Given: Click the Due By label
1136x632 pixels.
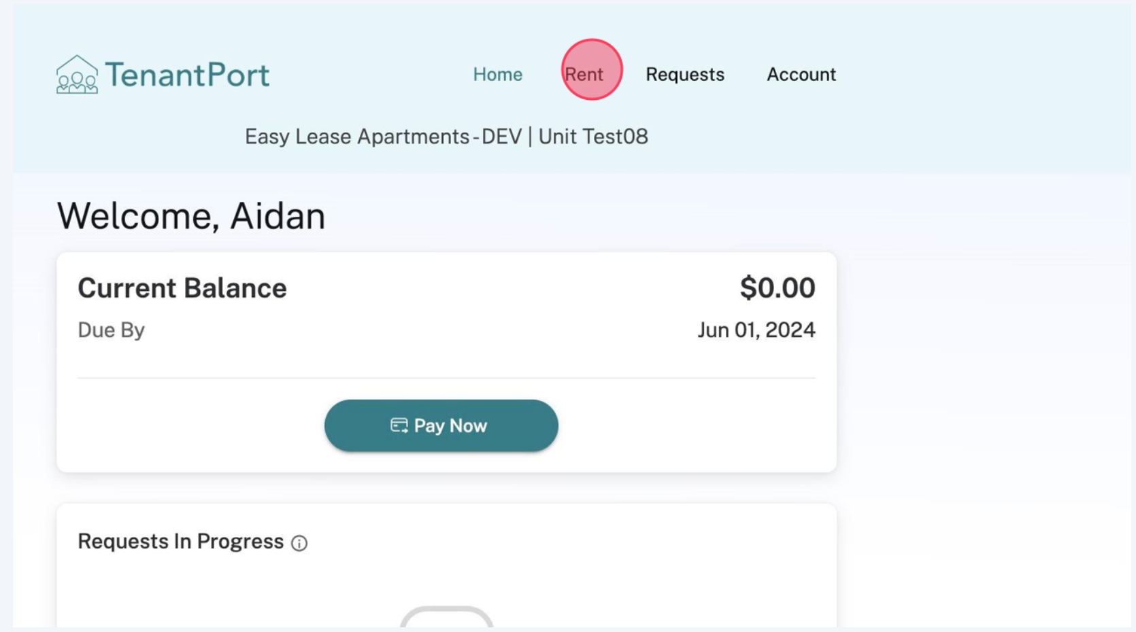Looking at the screenshot, I should point(111,330).
